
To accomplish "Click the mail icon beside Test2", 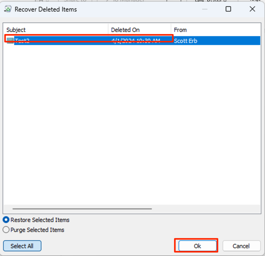I will [10, 40].
